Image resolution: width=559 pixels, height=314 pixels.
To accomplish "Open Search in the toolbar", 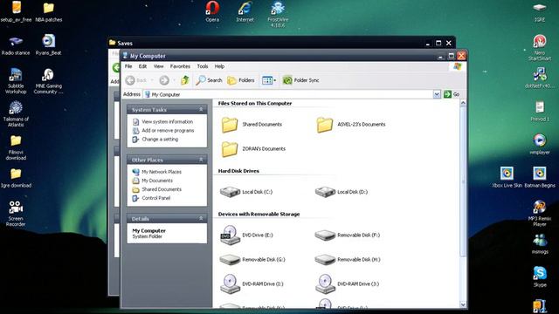I will 209,80.
